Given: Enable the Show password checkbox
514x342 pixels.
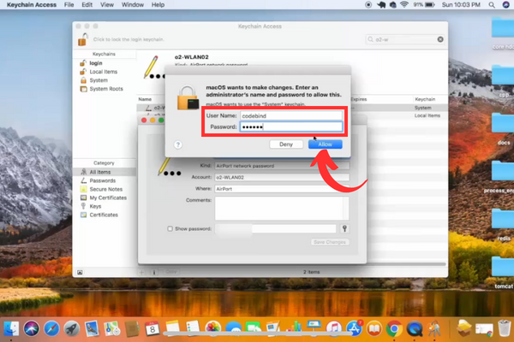Looking at the screenshot, I should [x=170, y=229].
